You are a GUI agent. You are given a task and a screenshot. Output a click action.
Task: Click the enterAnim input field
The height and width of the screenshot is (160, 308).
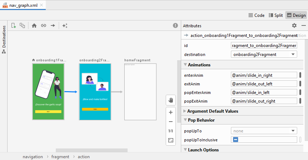(264, 75)
